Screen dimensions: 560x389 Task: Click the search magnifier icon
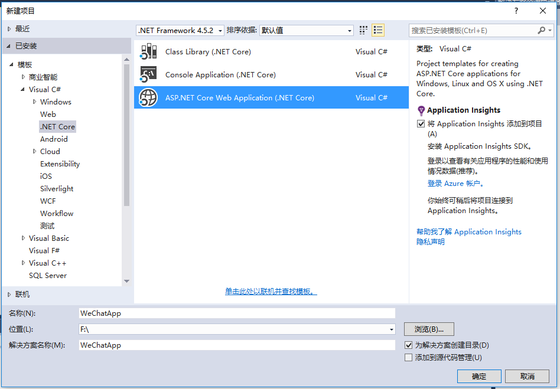point(542,30)
